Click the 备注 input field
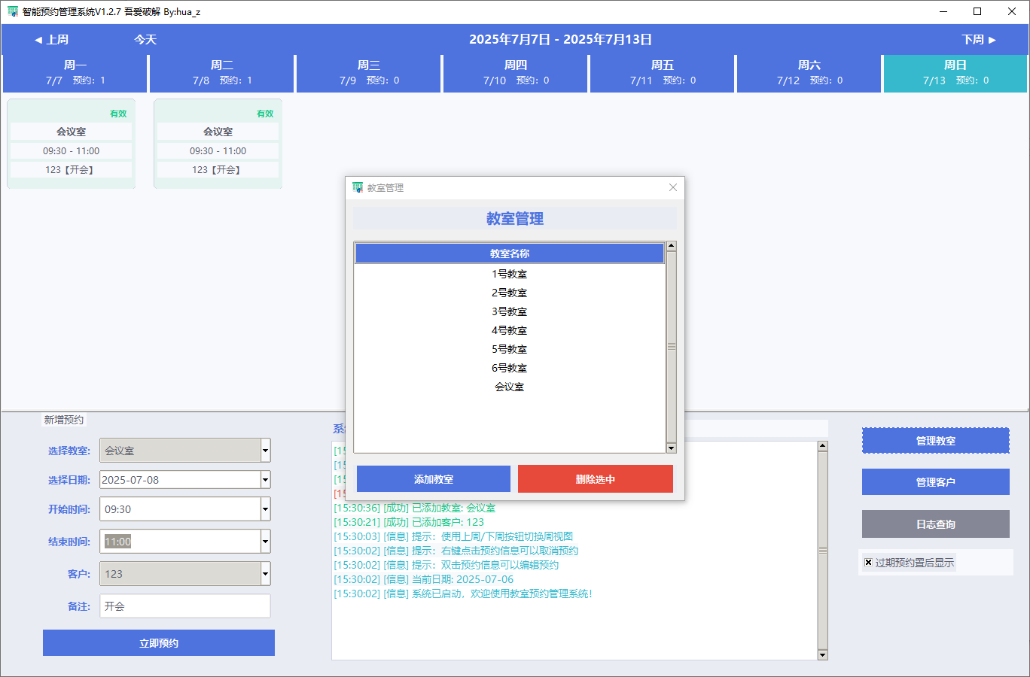 [184, 606]
